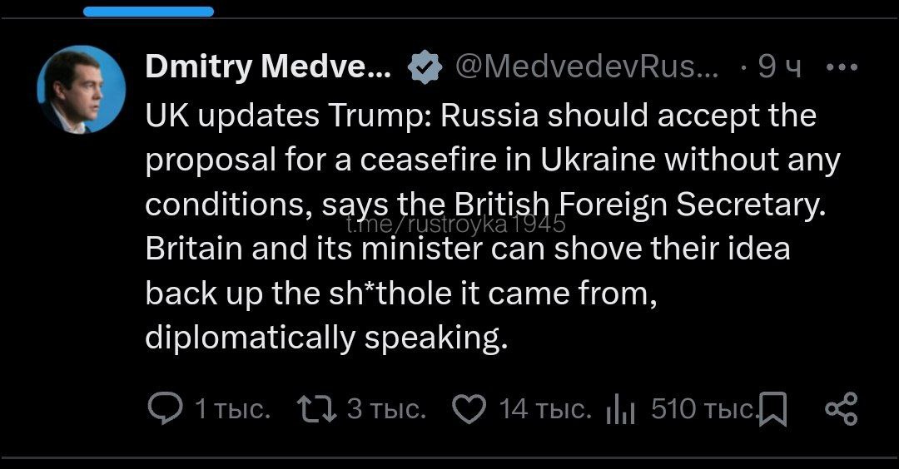The height and width of the screenshot is (469, 899).
Task: Bookmark this tweet
Action: coord(774,408)
